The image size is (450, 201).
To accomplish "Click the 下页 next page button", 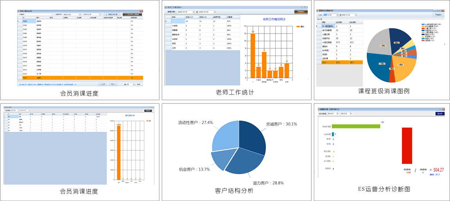I will 113,84.
